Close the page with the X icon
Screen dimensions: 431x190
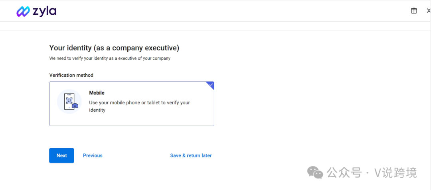coord(428,11)
